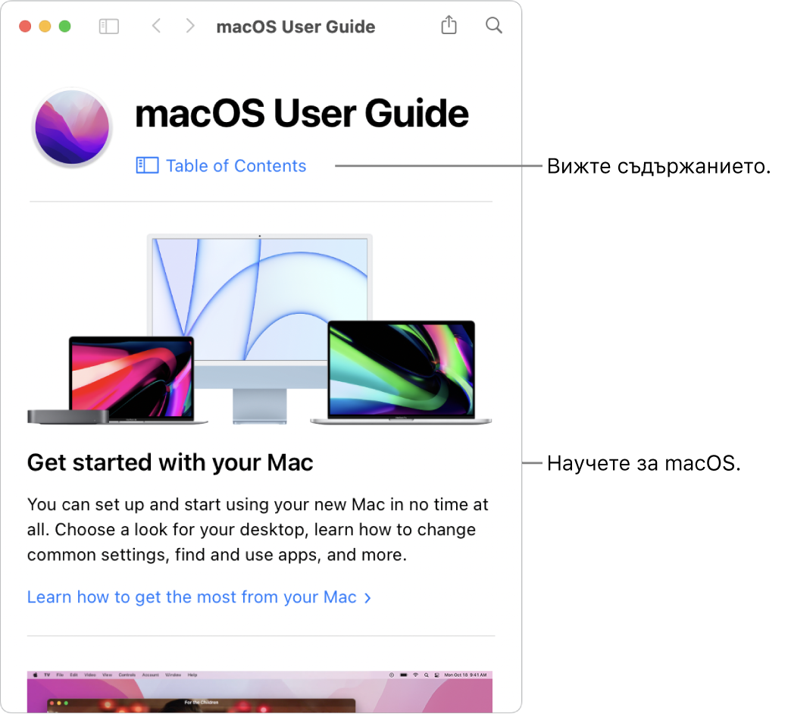The width and height of the screenshot is (788, 714).
Task: Close the window with red button
Action: 25,26
